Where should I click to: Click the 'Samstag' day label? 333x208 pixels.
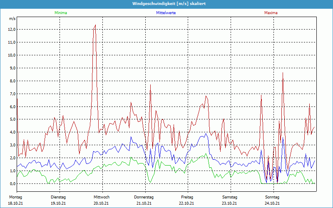pyautogui.click(x=230, y=197)
